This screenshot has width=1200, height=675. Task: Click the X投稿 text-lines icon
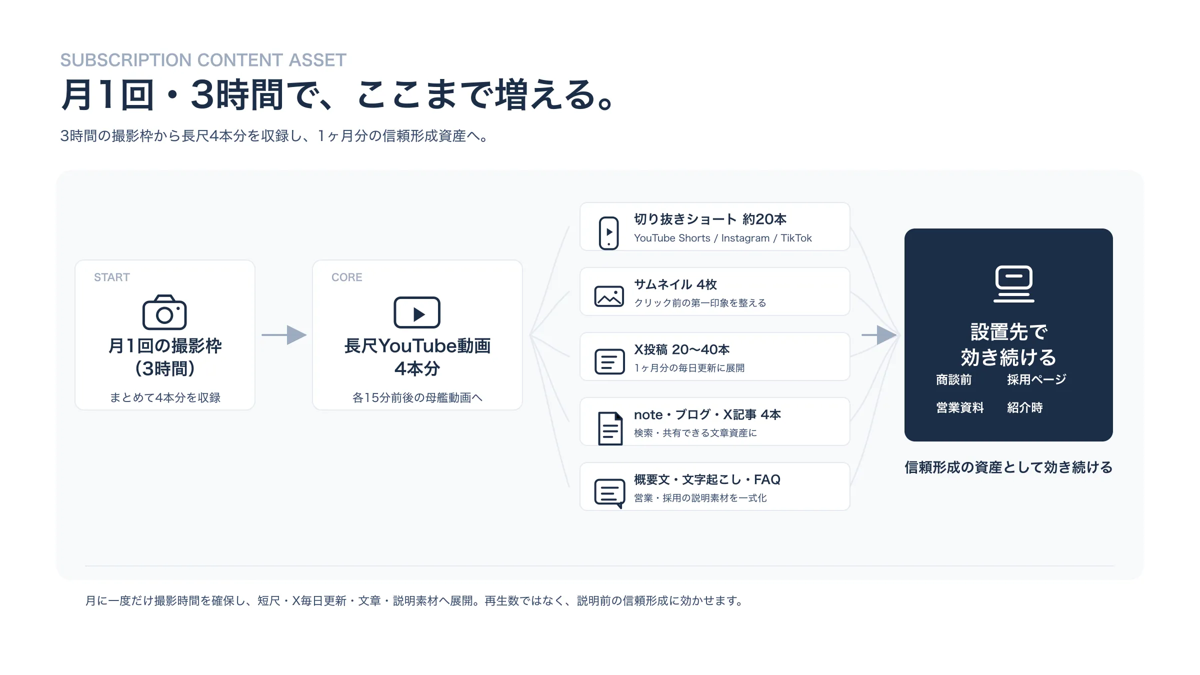pos(609,361)
